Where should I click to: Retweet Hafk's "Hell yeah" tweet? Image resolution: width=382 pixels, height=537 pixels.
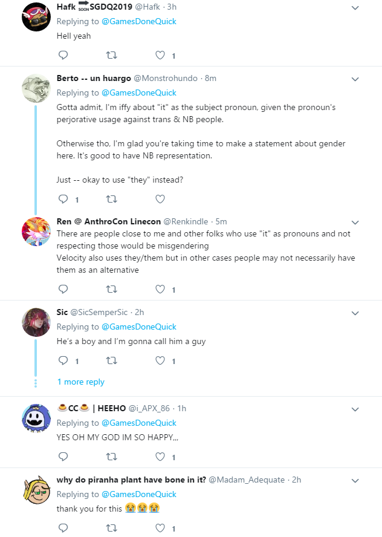112,55
